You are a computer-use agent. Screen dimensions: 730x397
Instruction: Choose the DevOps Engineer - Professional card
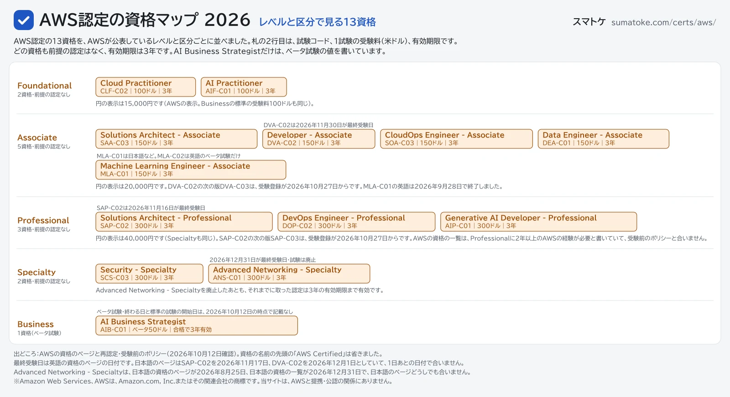pyautogui.click(x=356, y=222)
